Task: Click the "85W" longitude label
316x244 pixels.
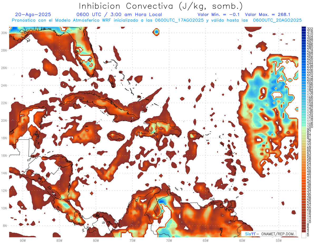Action: [x=59, y=241]
